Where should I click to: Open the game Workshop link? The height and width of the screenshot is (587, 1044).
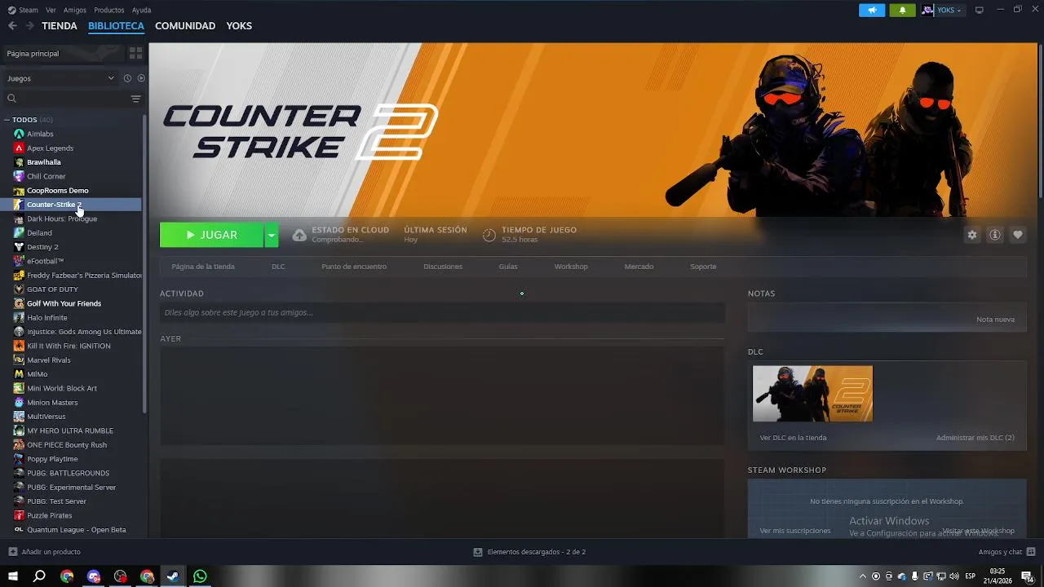[571, 267]
